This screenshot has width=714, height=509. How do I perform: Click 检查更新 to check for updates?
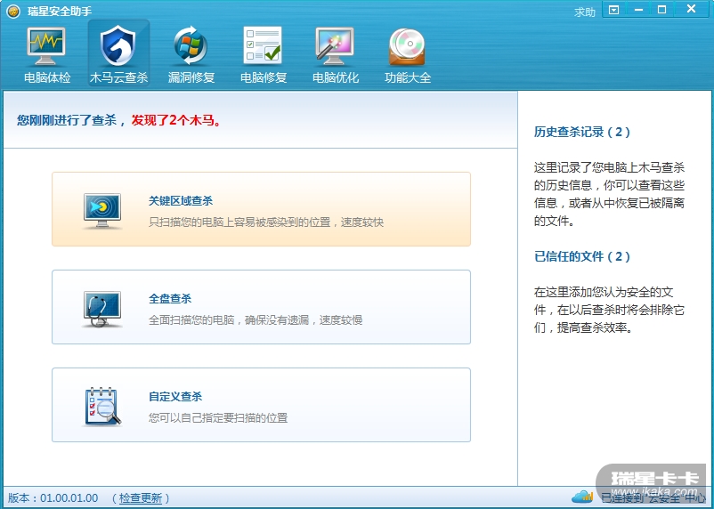coord(141,498)
